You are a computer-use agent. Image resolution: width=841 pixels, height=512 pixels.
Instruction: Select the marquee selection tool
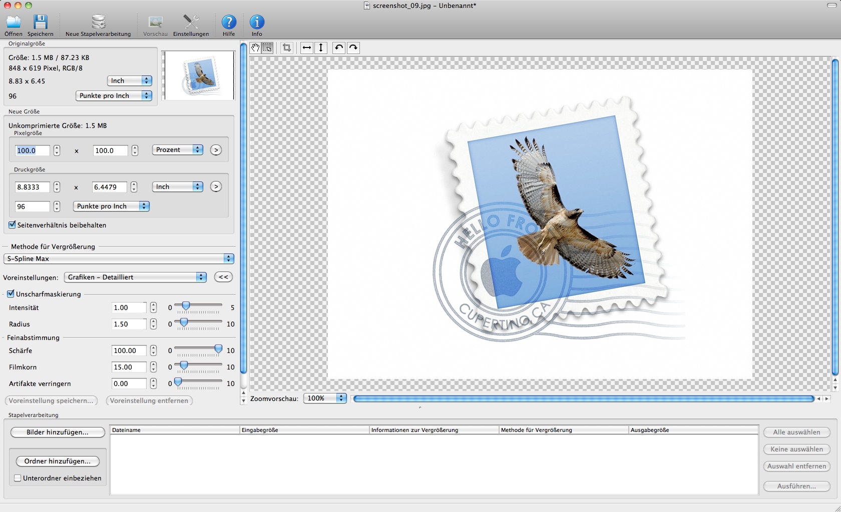tap(267, 48)
